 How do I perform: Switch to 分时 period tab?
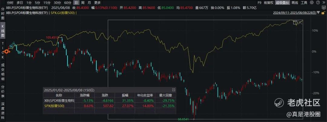pos(10,3)
